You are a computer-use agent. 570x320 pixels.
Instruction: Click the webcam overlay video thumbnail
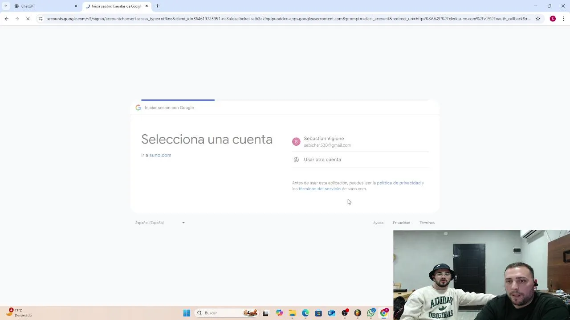click(x=481, y=275)
